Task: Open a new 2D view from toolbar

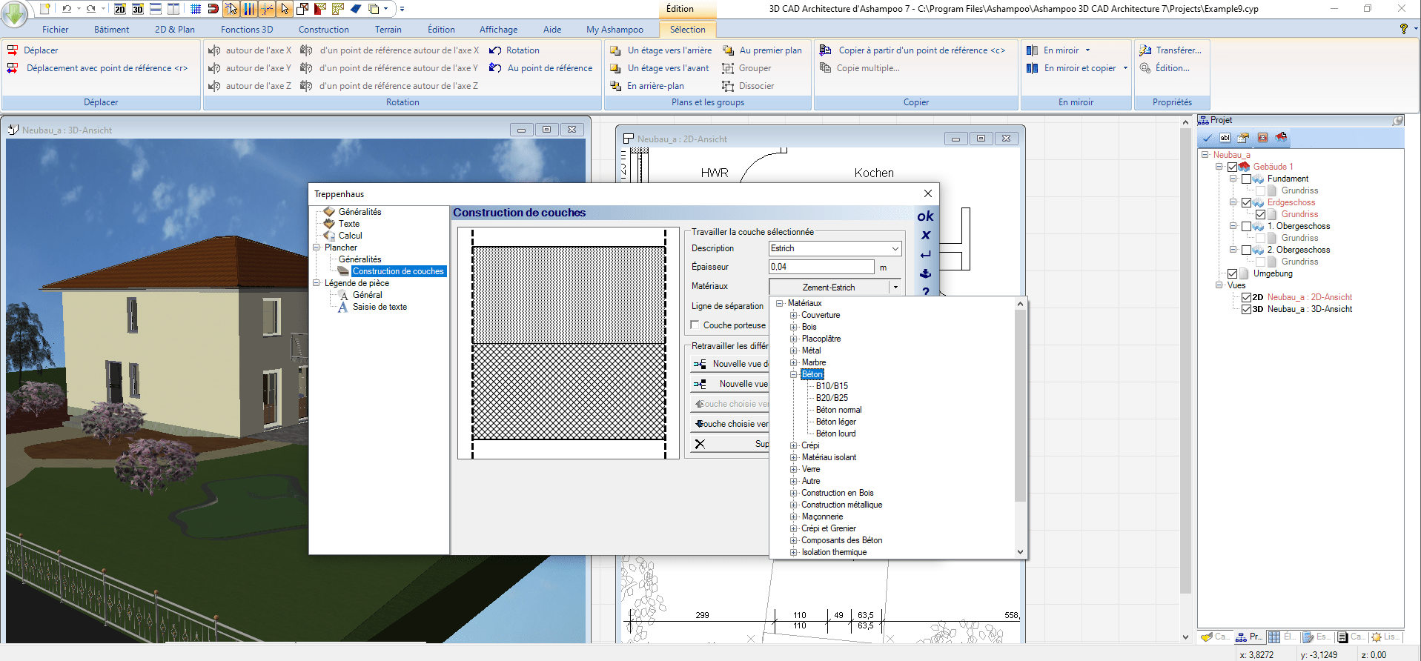Action: pyautogui.click(x=120, y=9)
